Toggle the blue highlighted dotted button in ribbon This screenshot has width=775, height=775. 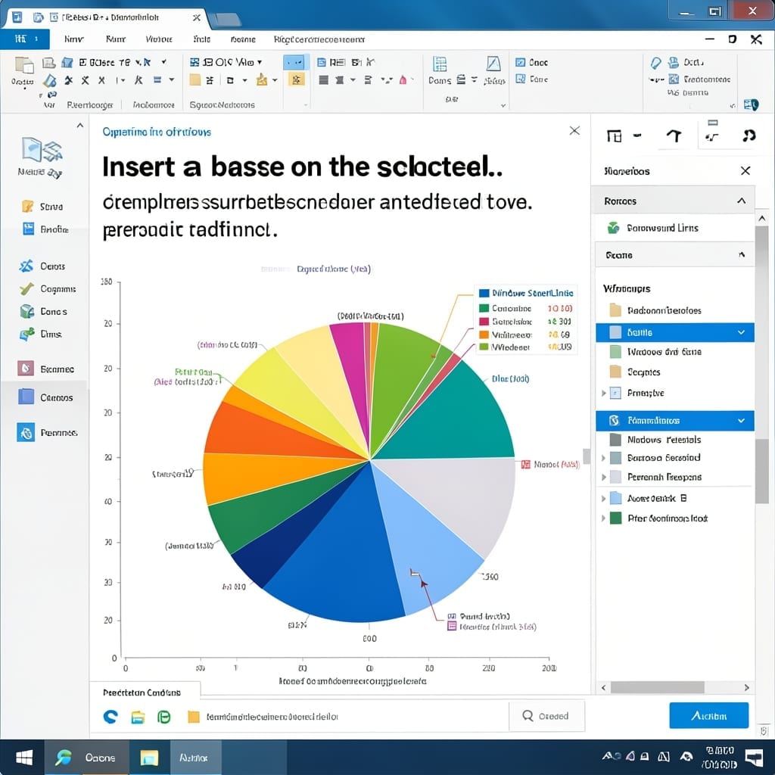tap(296, 62)
